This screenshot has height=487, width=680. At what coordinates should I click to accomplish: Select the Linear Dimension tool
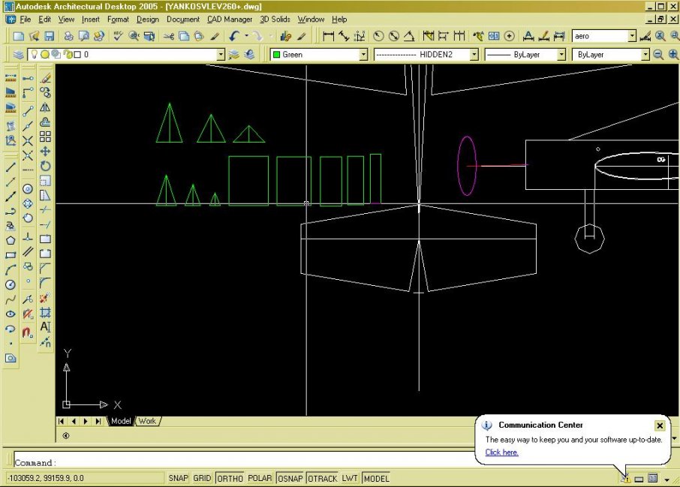point(328,36)
